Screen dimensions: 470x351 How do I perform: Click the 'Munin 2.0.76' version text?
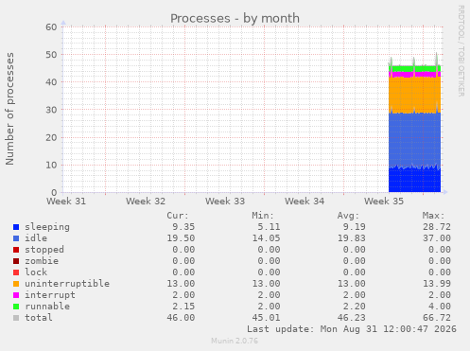(235, 341)
